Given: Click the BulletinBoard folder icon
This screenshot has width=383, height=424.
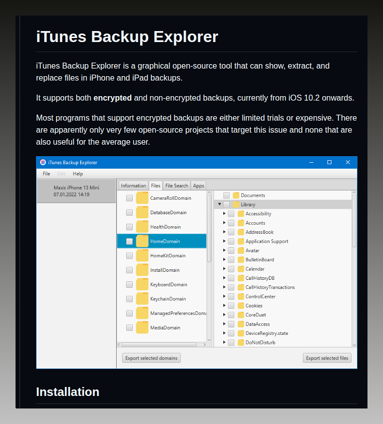Looking at the screenshot, I should [x=241, y=260].
